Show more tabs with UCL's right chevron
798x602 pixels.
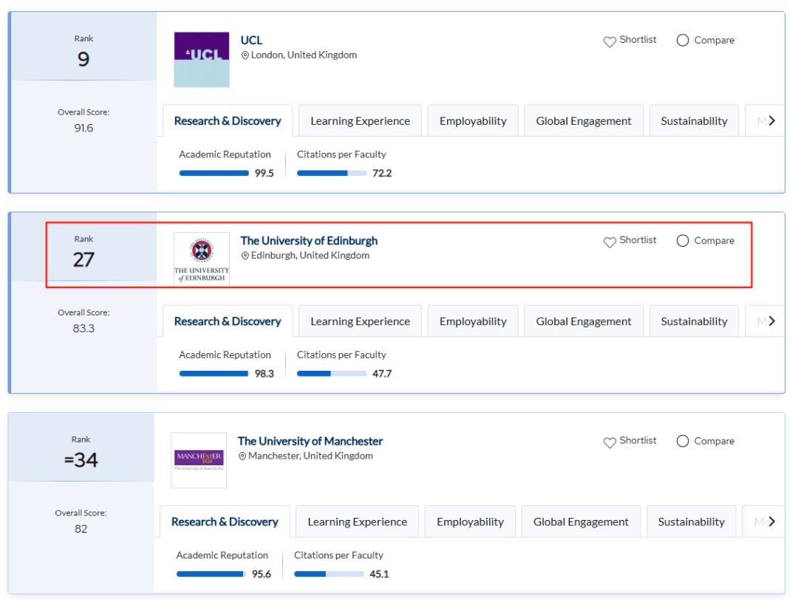tap(771, 120)
